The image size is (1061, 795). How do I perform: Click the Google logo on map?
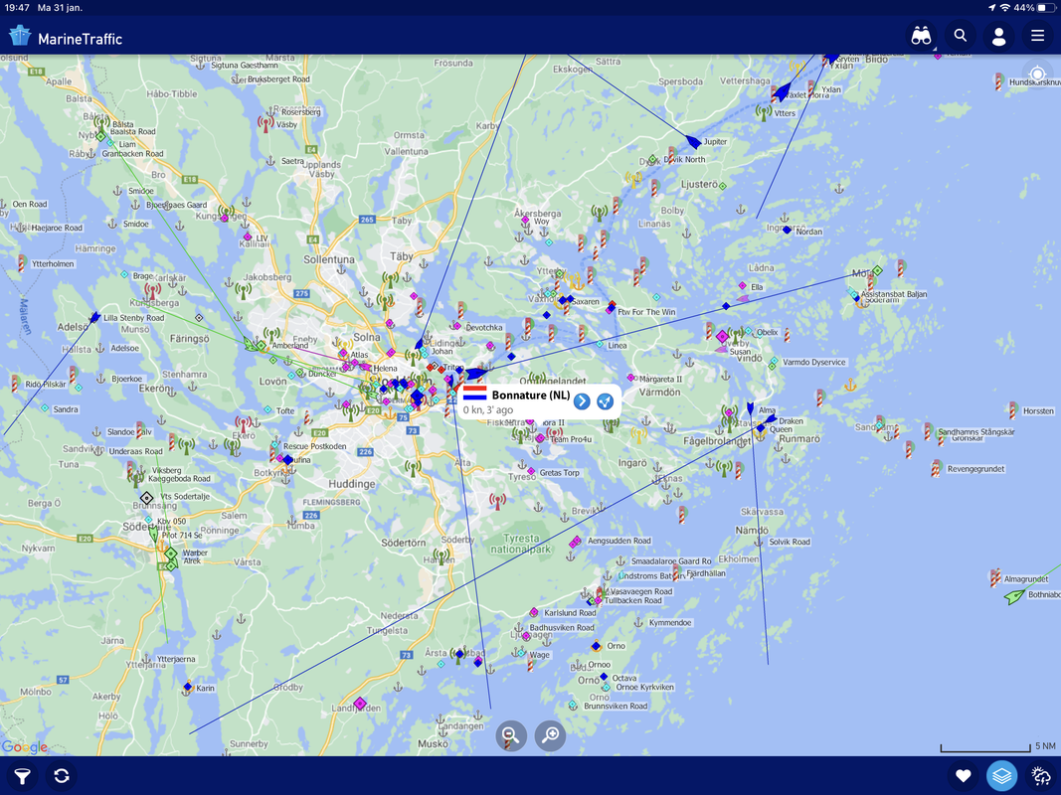tap(24, 747)
